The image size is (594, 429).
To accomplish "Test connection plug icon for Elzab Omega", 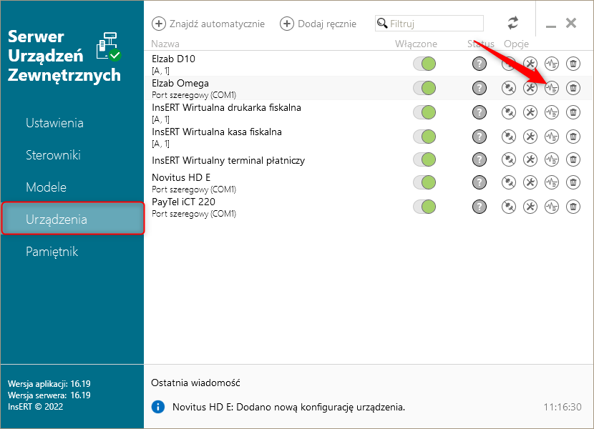I will coord(509,88).
